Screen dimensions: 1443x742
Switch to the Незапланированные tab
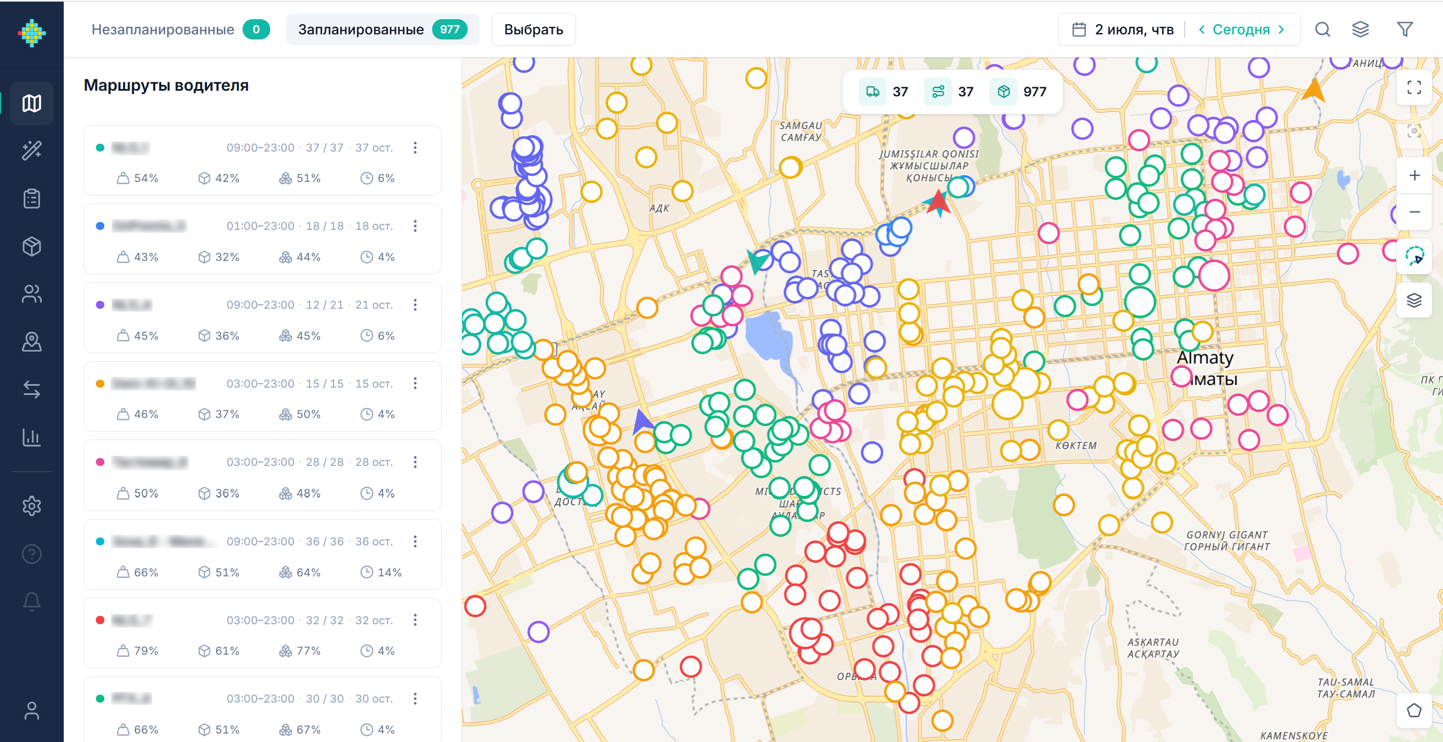pos(181,29)
